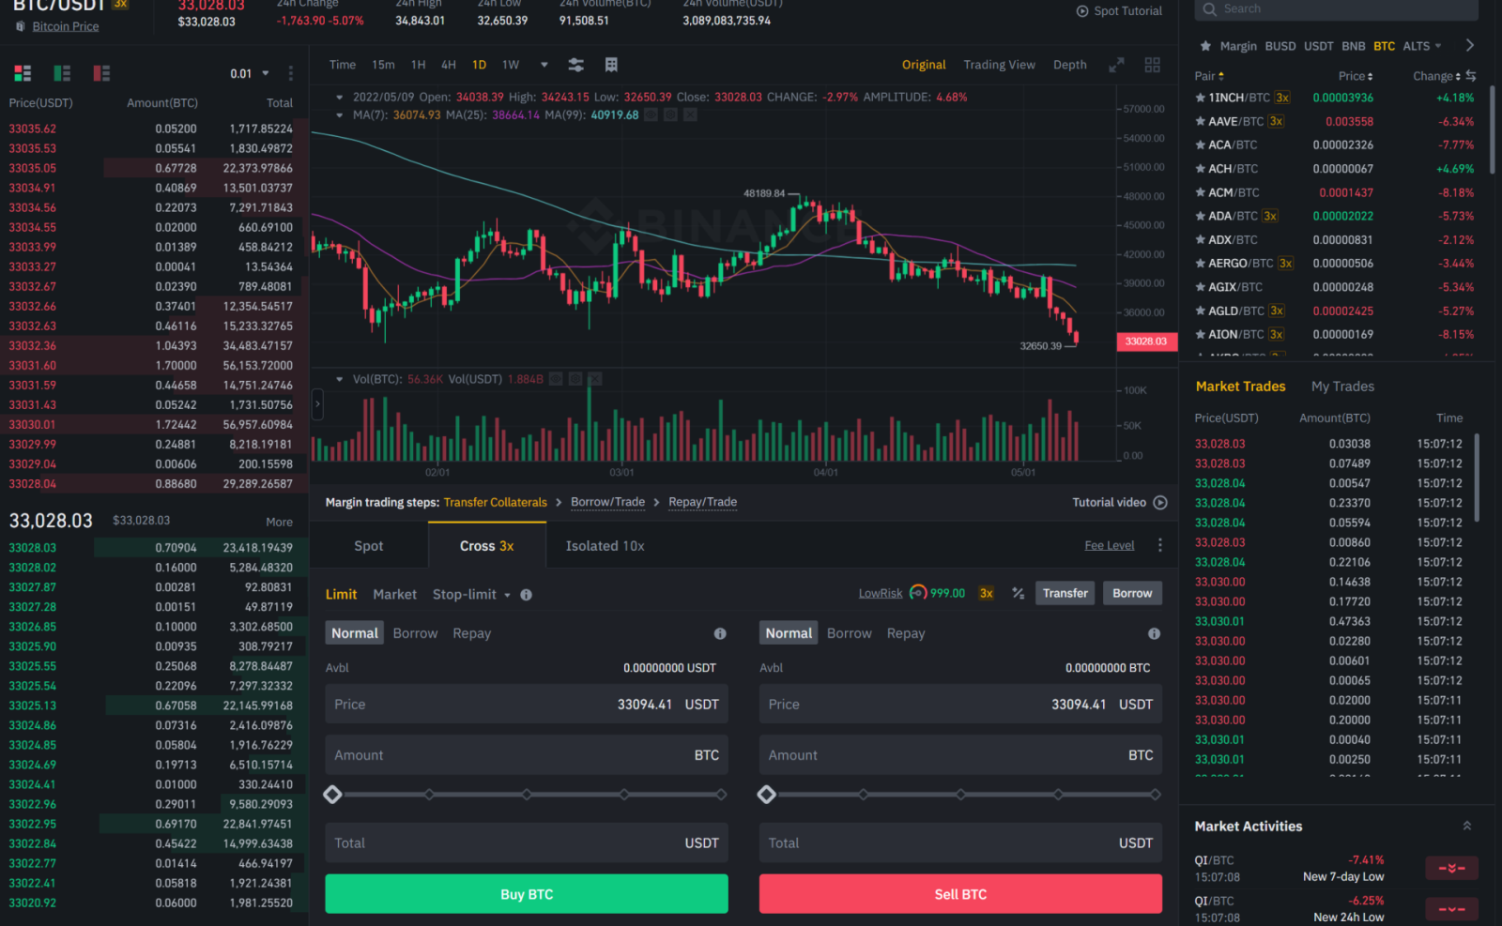Click the buy amount slider handle
The image size is (1502, 926).
click(x=332, y=795)
